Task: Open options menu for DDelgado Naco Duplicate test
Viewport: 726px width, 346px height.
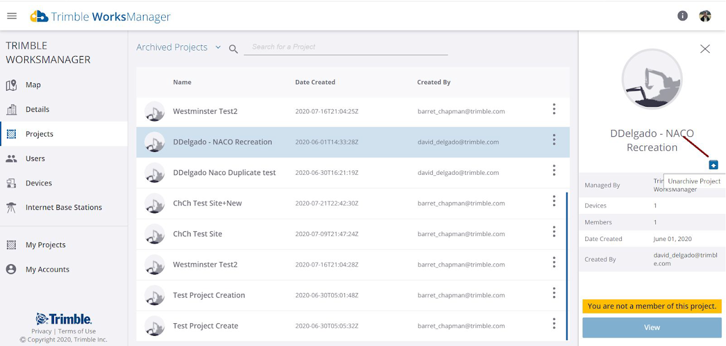Action: [554, 170]
